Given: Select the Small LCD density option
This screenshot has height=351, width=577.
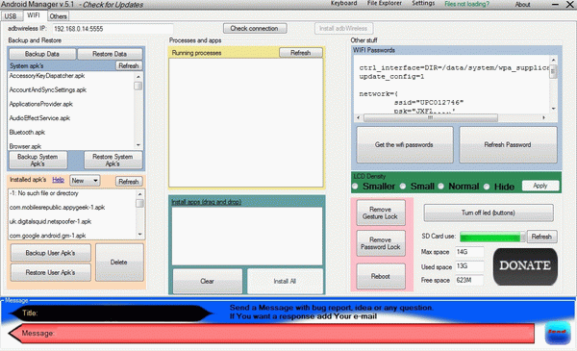Looking at the screenshot, I should 403,187.
